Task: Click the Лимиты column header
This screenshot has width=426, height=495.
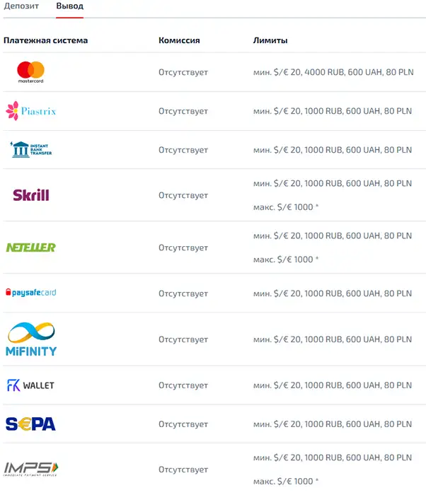Action: (270, 40)
